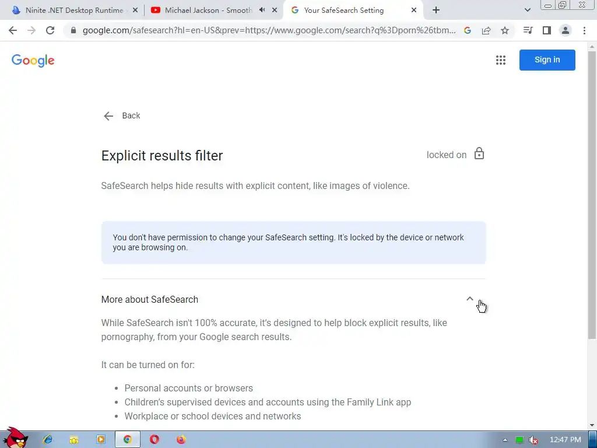
Task: Reload the current page
Action: (x=50, y=30)
